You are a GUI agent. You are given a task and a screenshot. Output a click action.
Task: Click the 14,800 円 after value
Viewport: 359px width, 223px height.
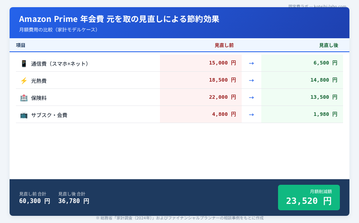tap(324, 80)
